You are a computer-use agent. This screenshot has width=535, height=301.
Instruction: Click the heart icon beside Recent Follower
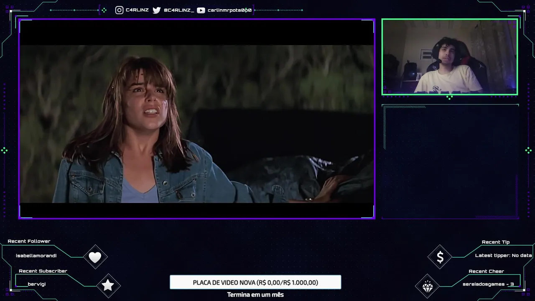coord(95,257)
